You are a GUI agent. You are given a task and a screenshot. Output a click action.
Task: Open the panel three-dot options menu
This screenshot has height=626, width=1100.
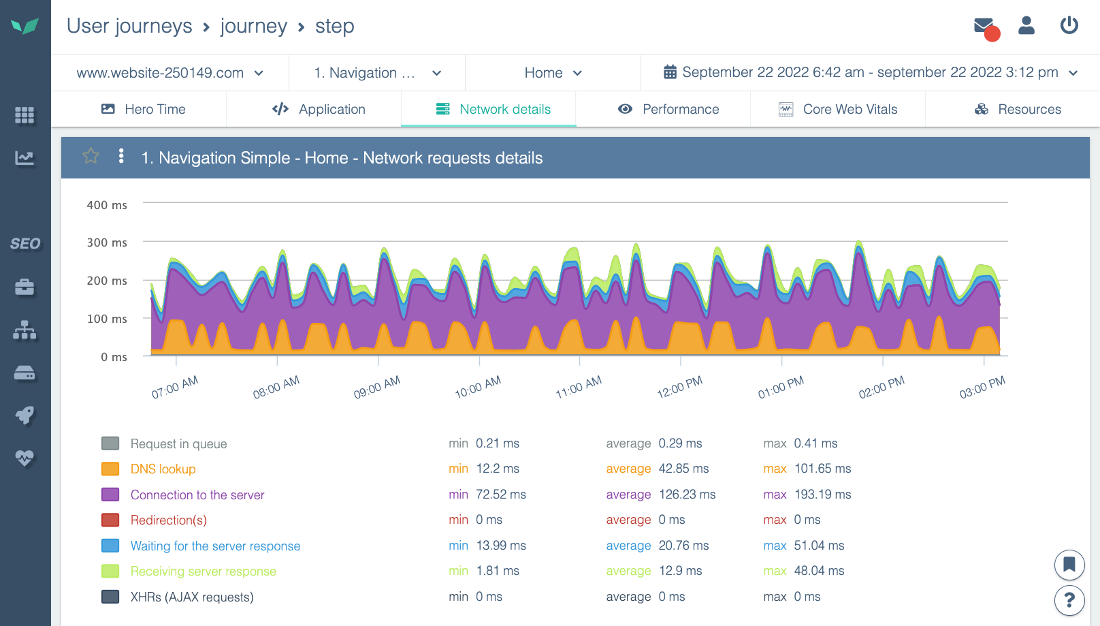coord(121,157)
